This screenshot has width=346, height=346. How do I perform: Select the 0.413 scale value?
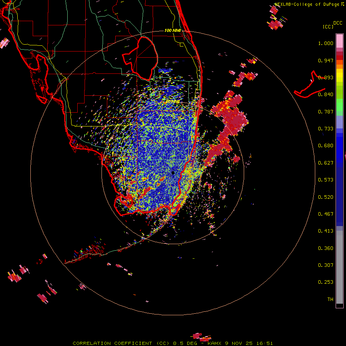pyautogui.click(x=326, y=231)
